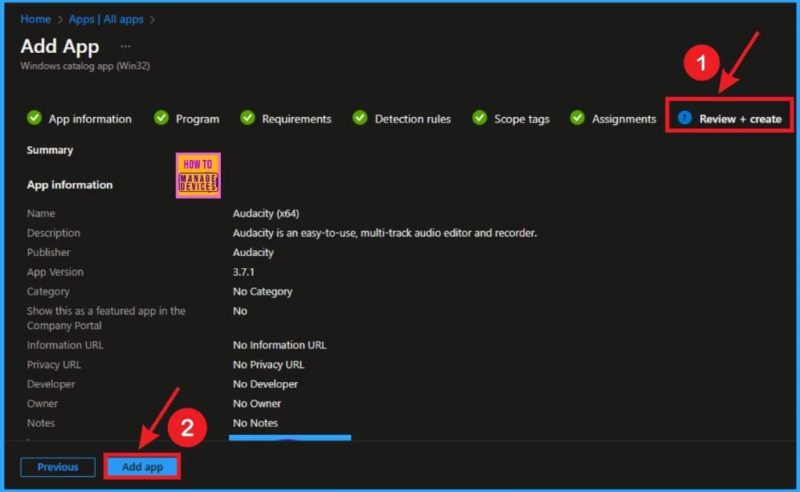Click the green checkmark beside Assignments

(x=577, y=118)
